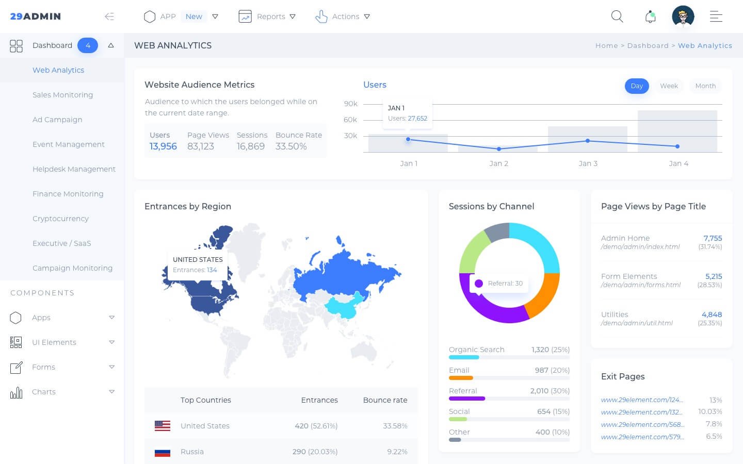This screenshot has width=743, height=464.
Task: Switch Users chart to Day view
Action: point(636,86)
